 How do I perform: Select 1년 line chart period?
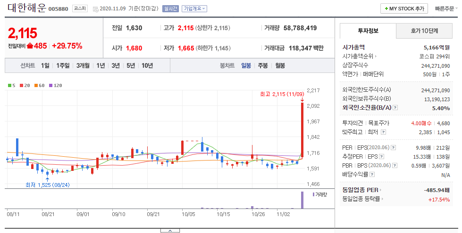coord(101,65)
